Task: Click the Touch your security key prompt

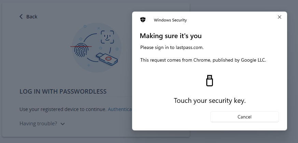Action: click(210, 100)
